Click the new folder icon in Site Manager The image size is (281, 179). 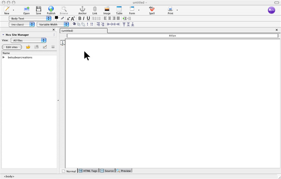[37, 47]
